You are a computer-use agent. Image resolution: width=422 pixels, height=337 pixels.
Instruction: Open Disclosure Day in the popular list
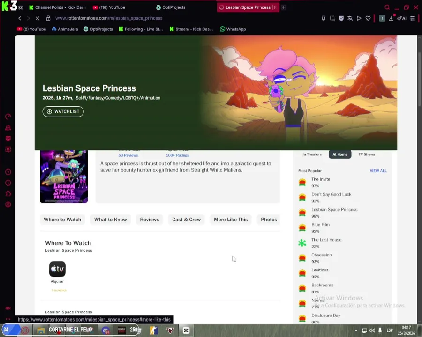point(326,315)
